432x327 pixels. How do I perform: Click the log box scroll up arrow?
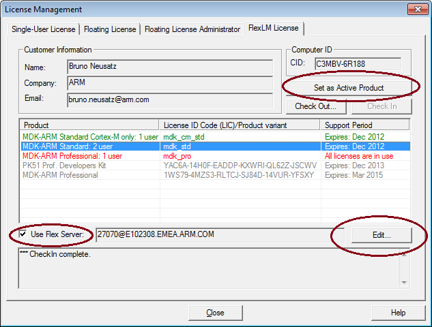coord(404,255)
